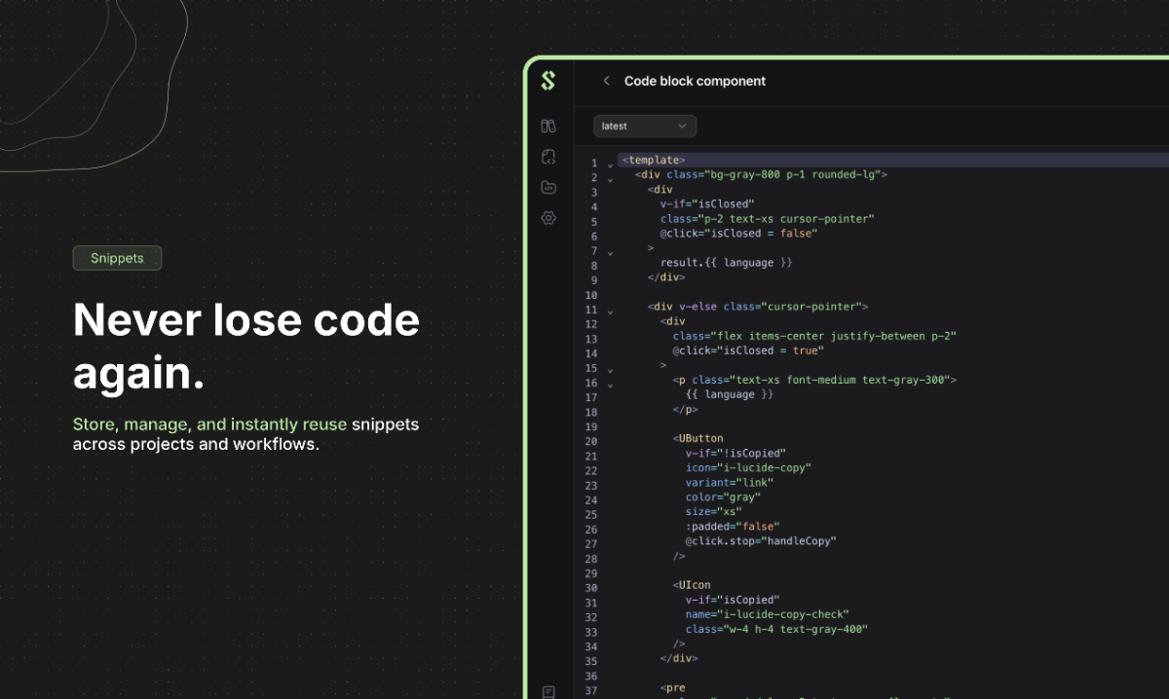Click the "Never lose code again." headline
The width and height of the screenshot is (1169, 699).
245,347
